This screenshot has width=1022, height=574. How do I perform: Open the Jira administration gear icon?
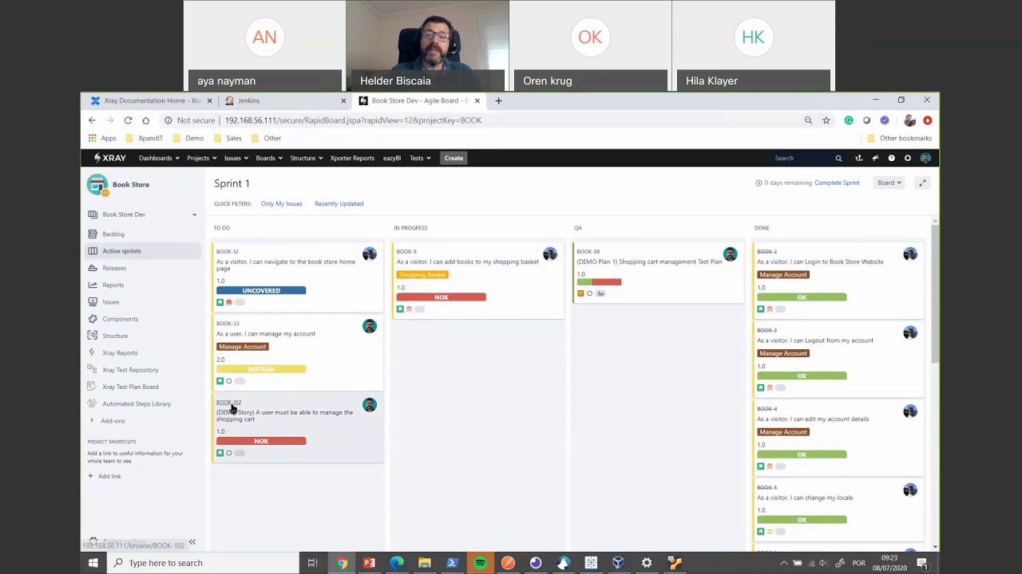(908, 158)
